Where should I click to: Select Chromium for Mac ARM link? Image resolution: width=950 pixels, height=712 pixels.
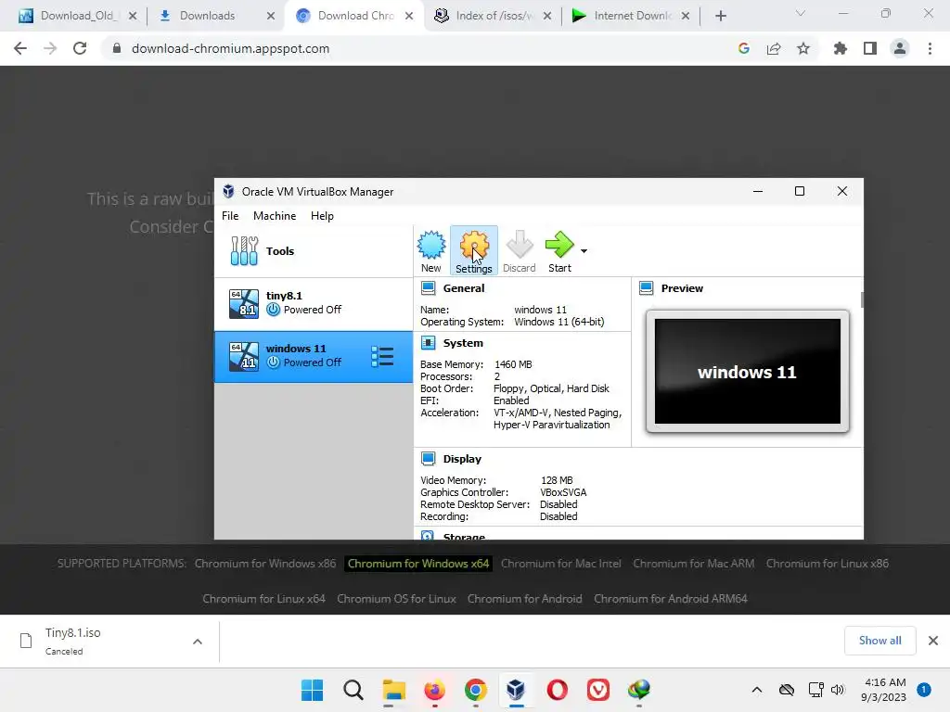pyautogui.click(x=694, y=563)
